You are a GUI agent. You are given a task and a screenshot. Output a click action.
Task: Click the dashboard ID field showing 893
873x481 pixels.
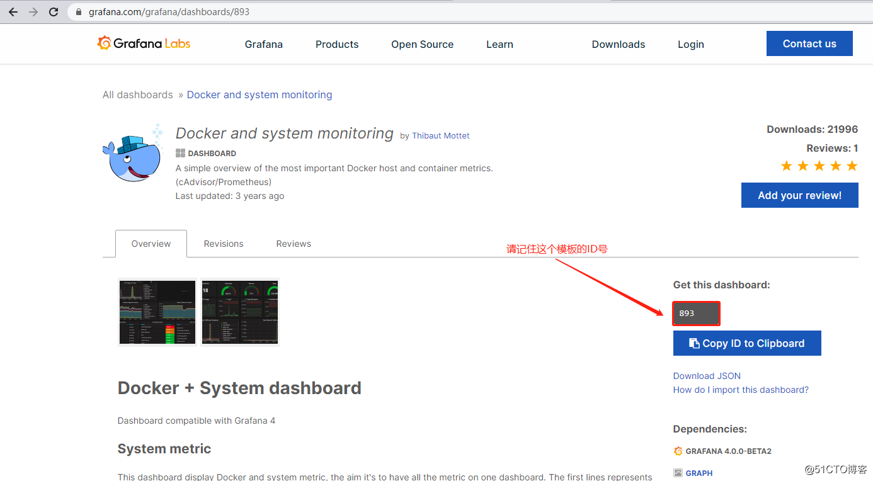click(x=696, y=313)
